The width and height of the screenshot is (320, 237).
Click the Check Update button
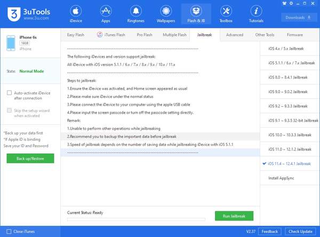pyautogui.click(x=300, y=232)
